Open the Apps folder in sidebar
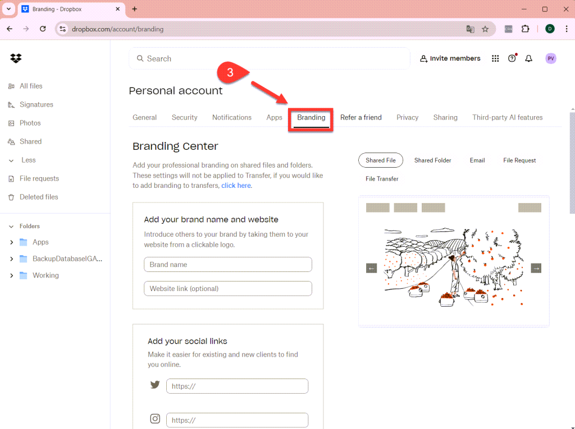 coord(40,242)
